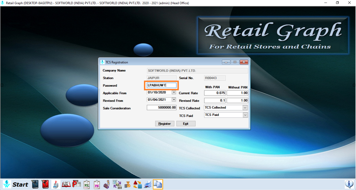Open the colored shapes exchange icon
Screen dimensions: 356x190
(137, 184)
